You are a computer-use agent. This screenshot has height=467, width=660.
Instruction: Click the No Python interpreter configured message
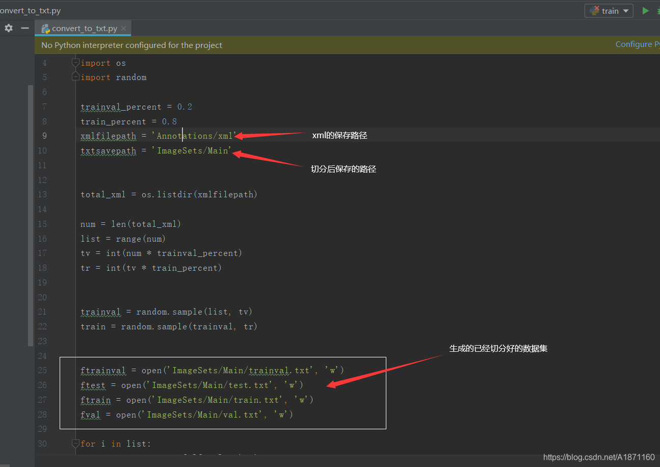[x=132, y=45]
